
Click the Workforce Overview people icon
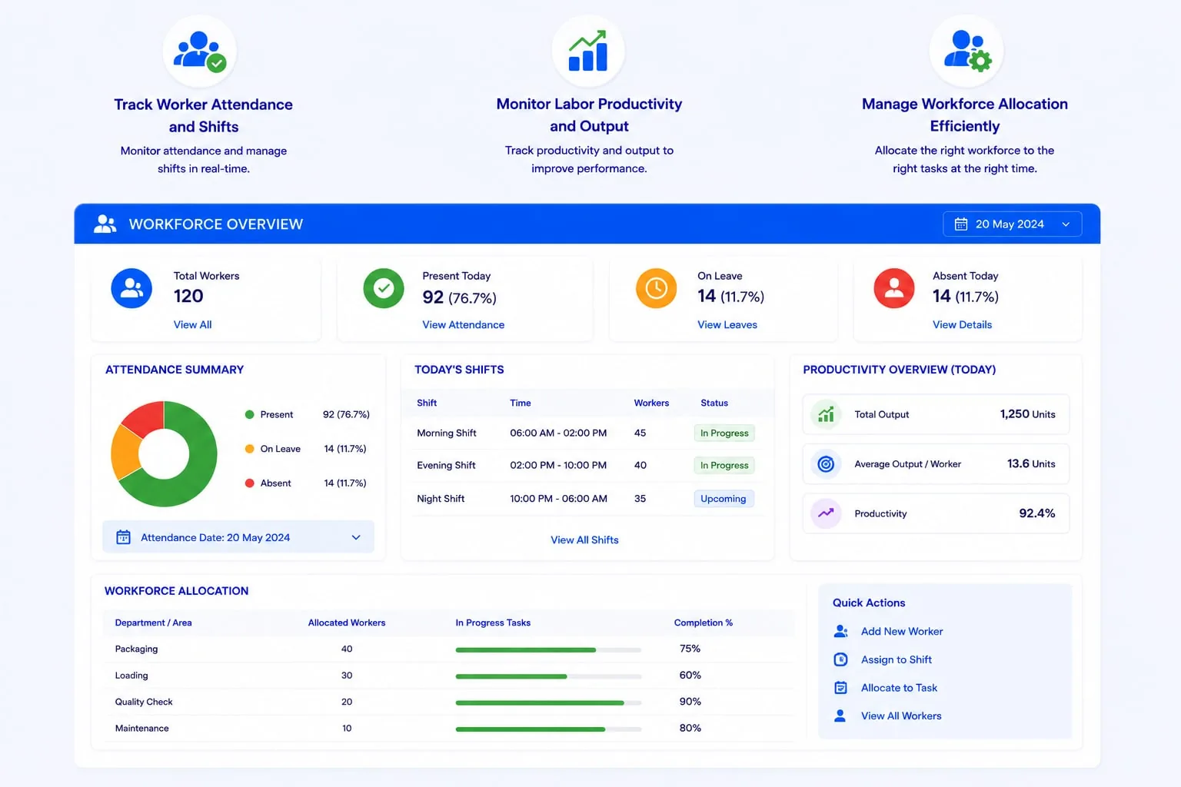(x=105, y=224)
